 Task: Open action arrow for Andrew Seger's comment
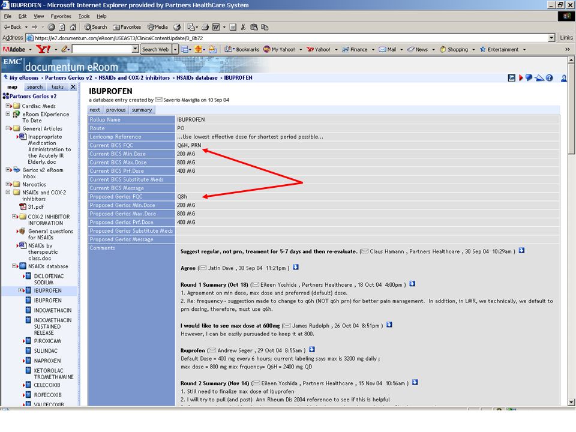[312, 350]
